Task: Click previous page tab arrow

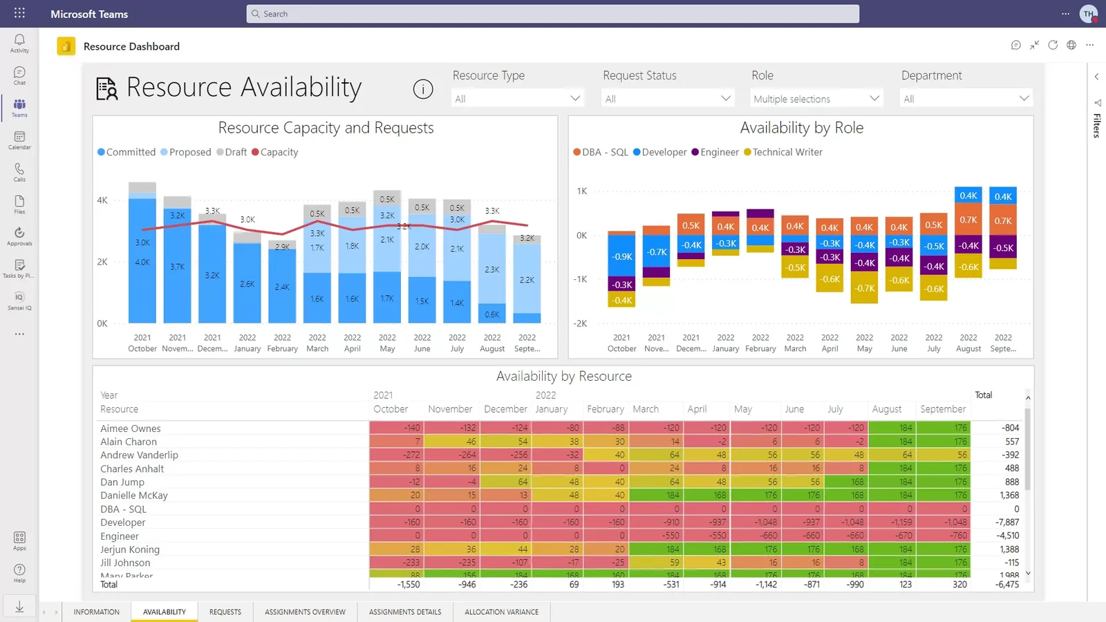Action: tap(44, 612)
